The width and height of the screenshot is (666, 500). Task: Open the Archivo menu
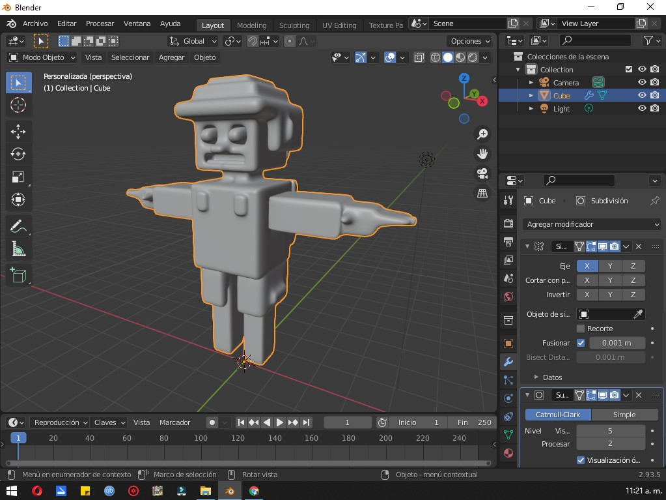(35, 24)
